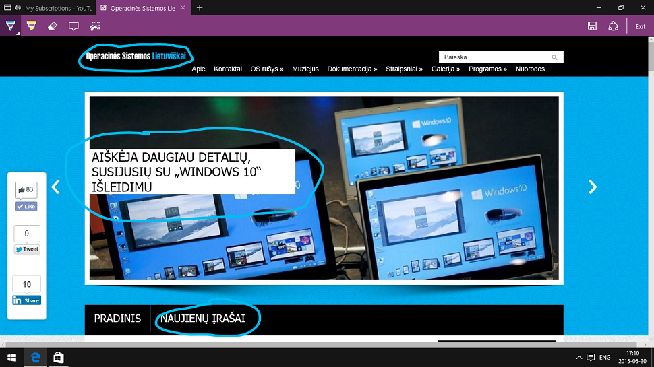Save the web note
This screenshot has width=654, height=367.
click(x=592, y=26)
